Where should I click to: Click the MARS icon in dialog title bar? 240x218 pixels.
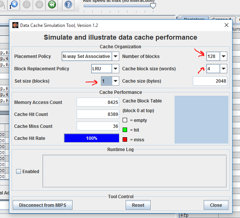(x=15, y=25)
